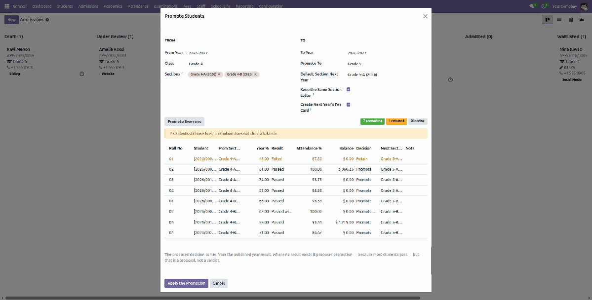Remove the Grade 4-B (2026) section tag
Viewport: 592px width, 300px height.
click(x=255, y=75)
